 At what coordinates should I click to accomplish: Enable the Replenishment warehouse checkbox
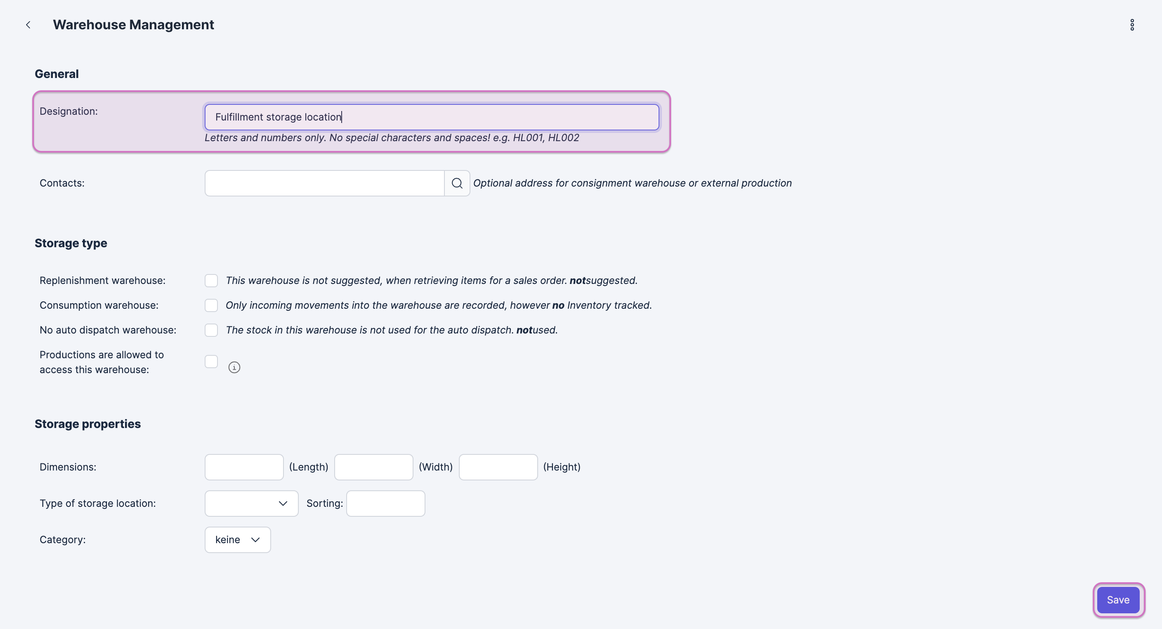tap(211, 281)
